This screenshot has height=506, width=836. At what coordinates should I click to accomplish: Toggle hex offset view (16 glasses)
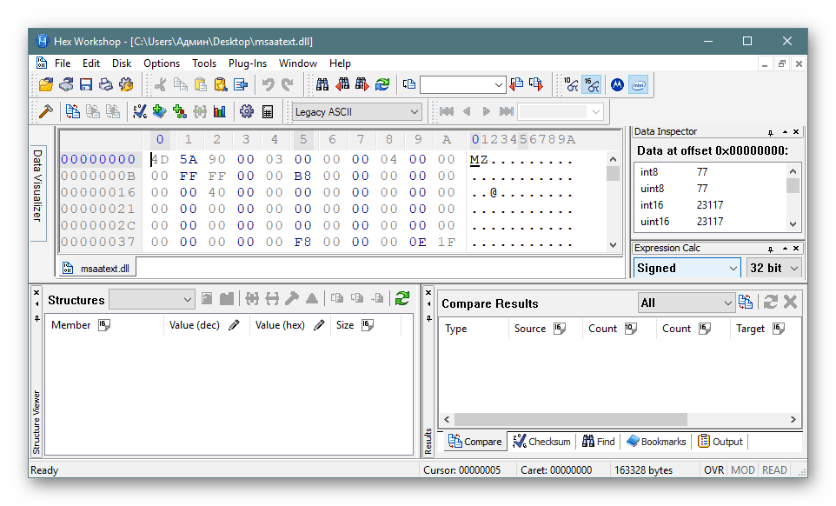591,84
